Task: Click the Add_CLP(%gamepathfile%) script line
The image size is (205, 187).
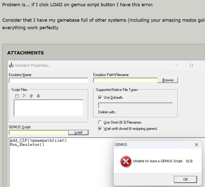Action: pos(38,141)
